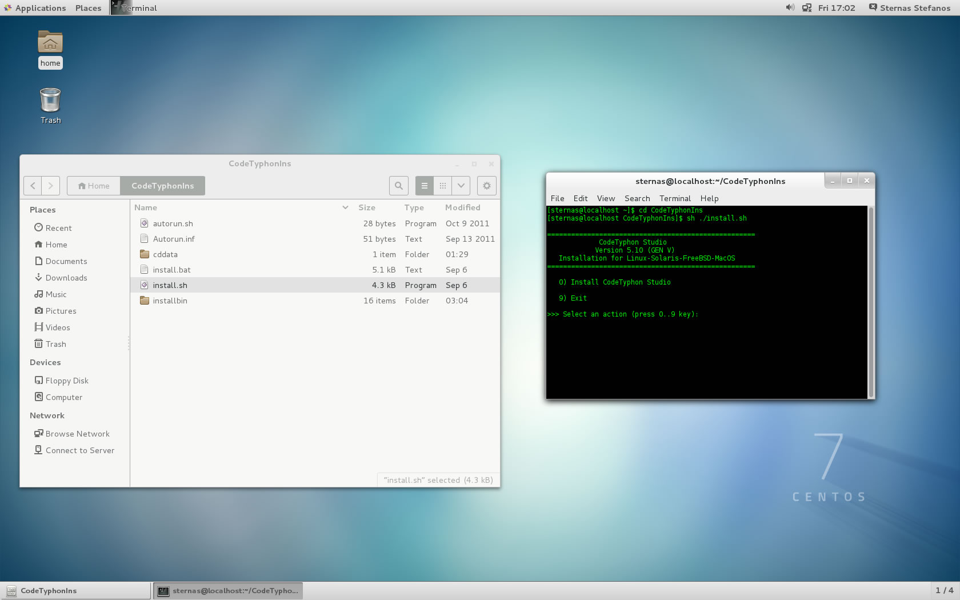Image resolution: width=960 pixels, height=600 pixels.
Task: Switch to the terminal taskbar window
Action: coord(228,591)
